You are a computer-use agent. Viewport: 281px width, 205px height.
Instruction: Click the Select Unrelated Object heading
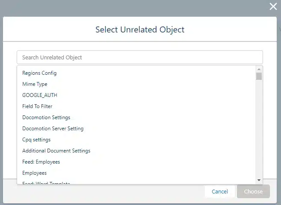(140, 29)
